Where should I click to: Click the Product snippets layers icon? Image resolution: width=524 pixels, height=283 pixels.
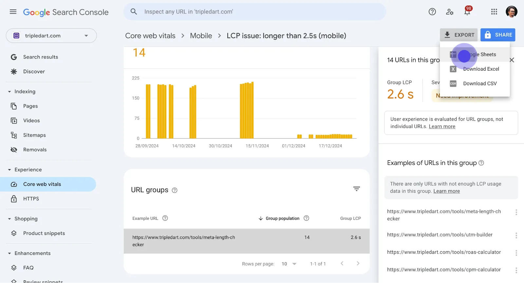coord(14,233)
